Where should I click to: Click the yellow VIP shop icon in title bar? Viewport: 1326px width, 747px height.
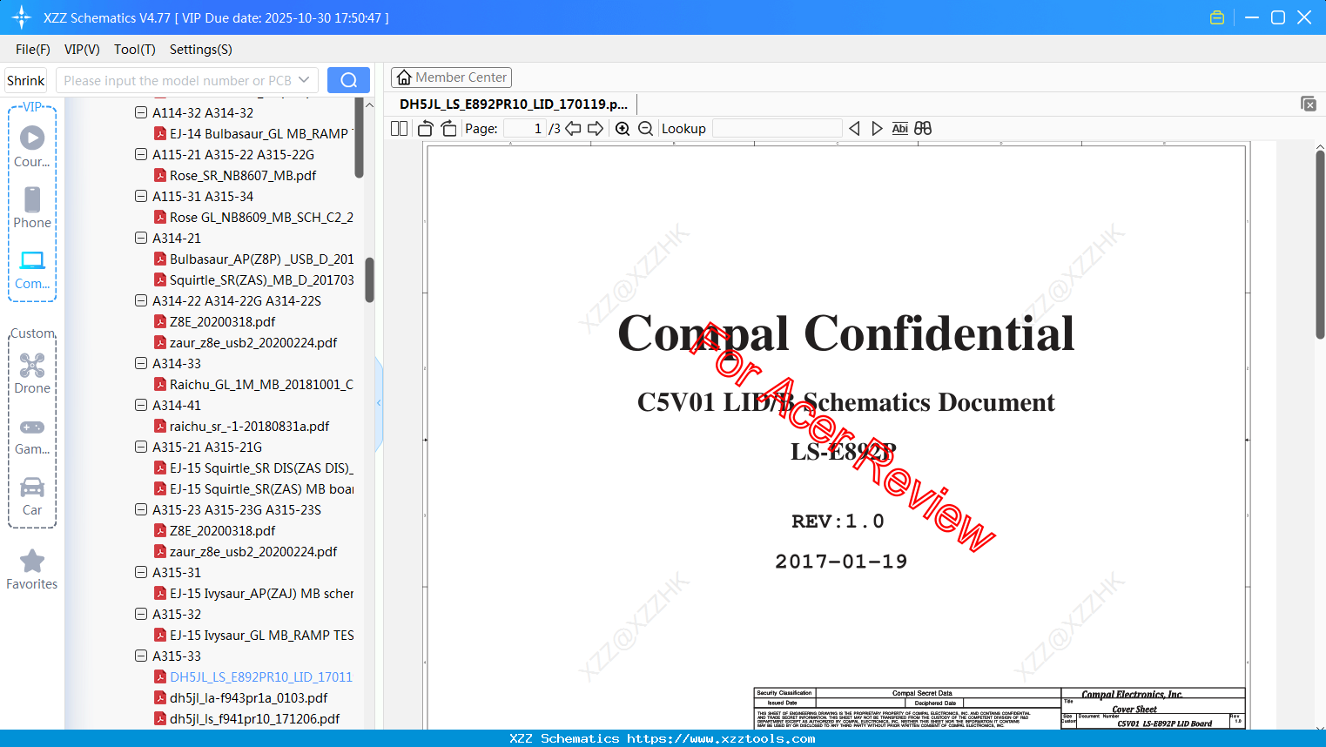coord(1217,17)
